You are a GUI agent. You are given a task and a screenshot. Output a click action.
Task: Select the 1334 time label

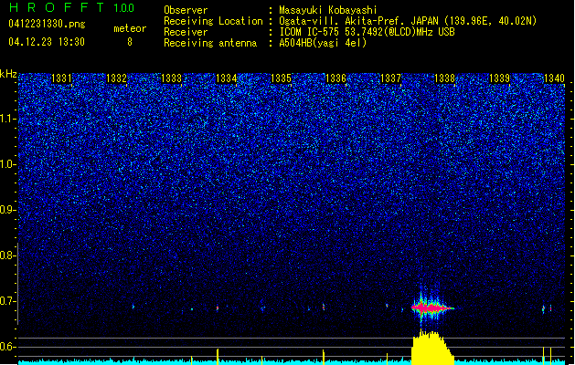click(227, 78)
